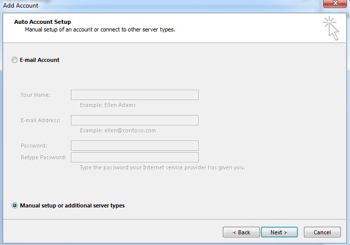Click the 'E-mail Address:' label
The height and width of the screenshot is (245, 350).
(41, 120)
